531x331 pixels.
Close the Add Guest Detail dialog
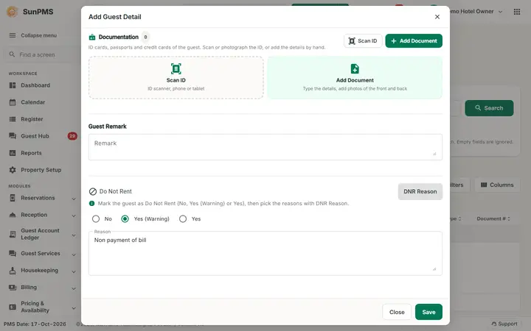coord(437,17)
